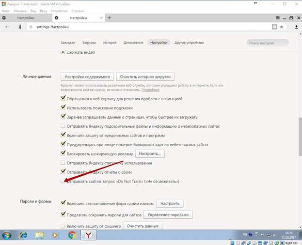This screenshot has height=245, width=302.
Task: Follow the 'Подробнее' link
Action: (x=150, y=90)
